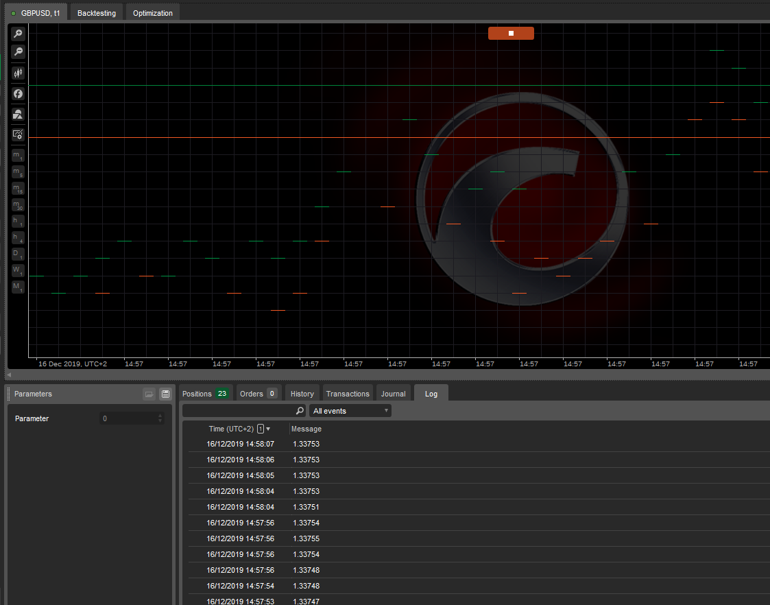Zoom out of the chart
Viewport: 770px width, 605px height.
18,51
